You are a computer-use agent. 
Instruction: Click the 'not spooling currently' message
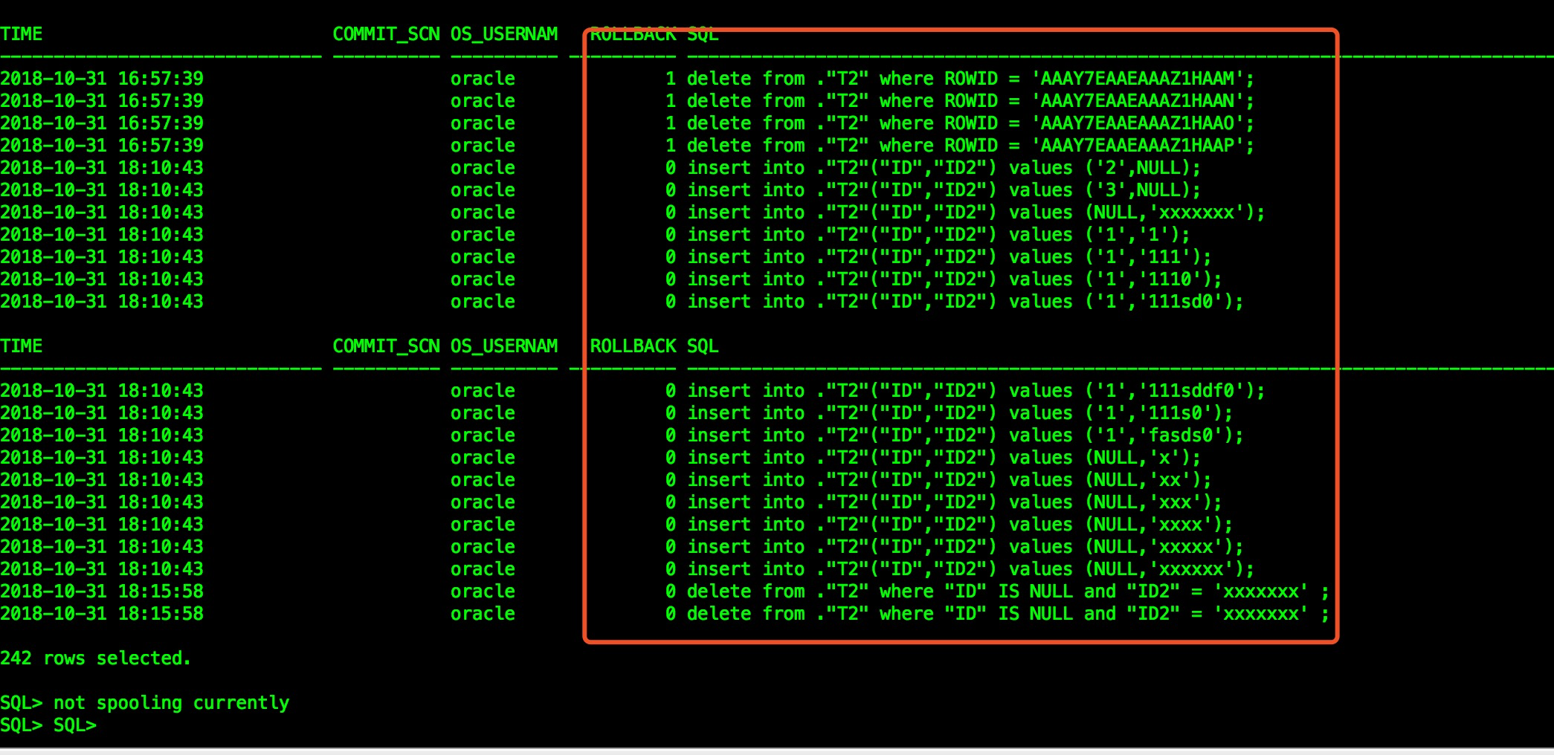point(171,703)
